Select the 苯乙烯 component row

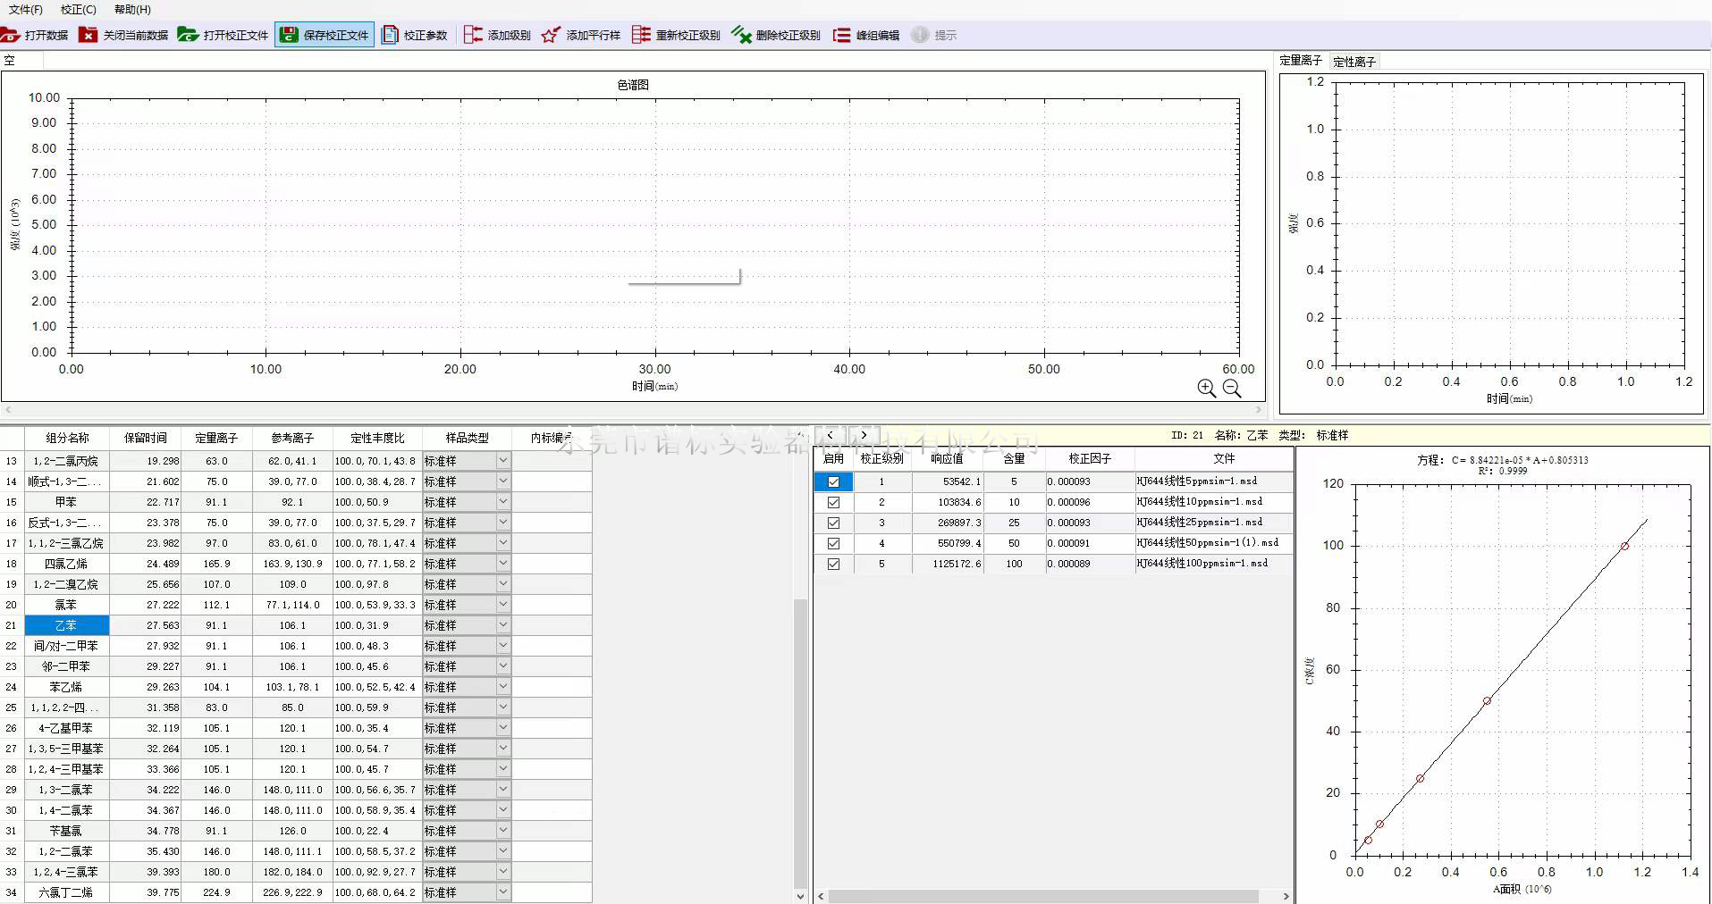(x=66, y=687)
